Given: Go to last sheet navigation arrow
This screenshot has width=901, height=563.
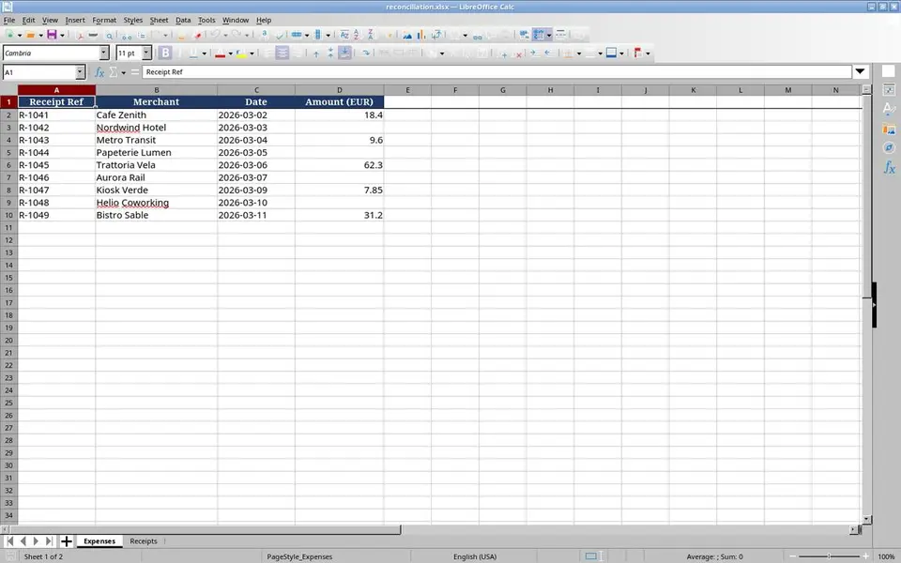Looking at the screenshot, I should (x=49, y=541).
